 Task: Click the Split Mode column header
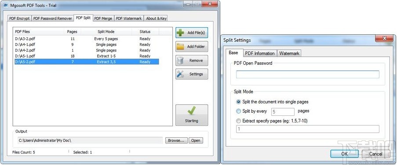106,32
